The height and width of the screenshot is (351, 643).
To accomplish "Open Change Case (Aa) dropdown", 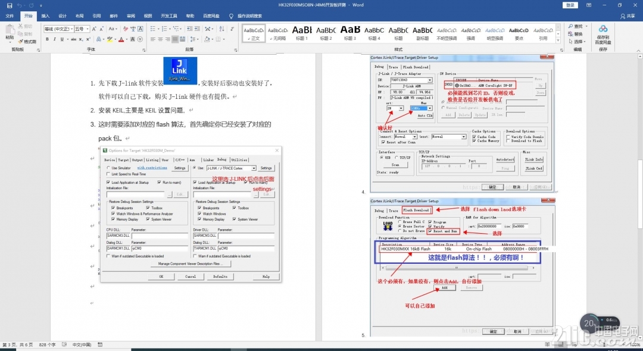I will coord(113,29).
